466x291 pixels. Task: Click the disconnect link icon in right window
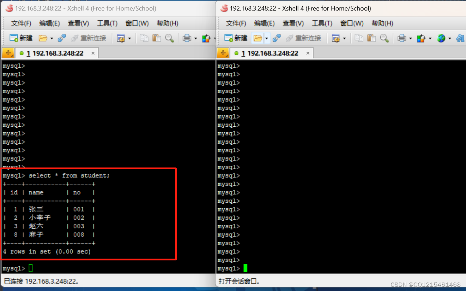point(277,38)
